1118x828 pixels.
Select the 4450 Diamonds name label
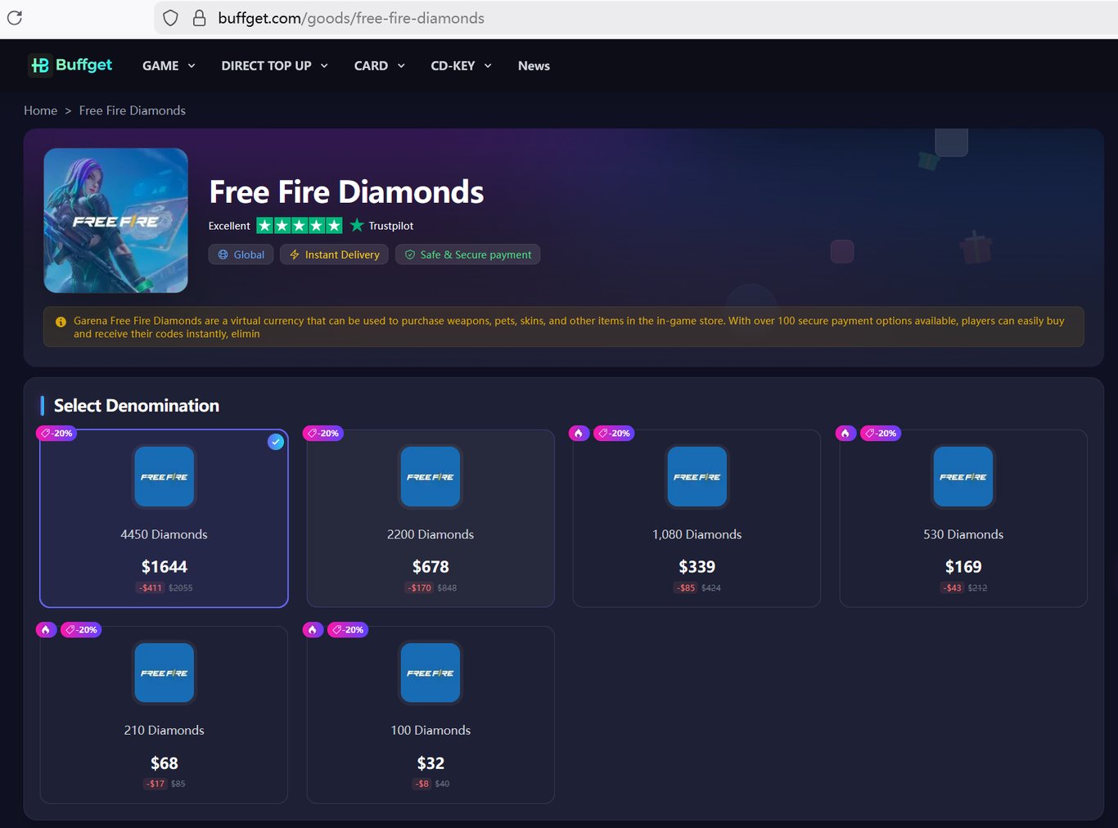pyautogui.click(x=165, y=534)
